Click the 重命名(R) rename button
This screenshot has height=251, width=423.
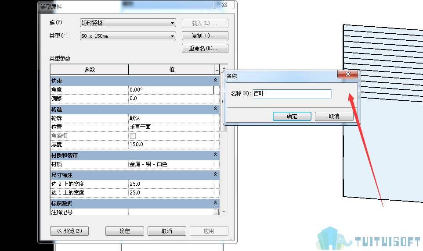tap(205, 49)
